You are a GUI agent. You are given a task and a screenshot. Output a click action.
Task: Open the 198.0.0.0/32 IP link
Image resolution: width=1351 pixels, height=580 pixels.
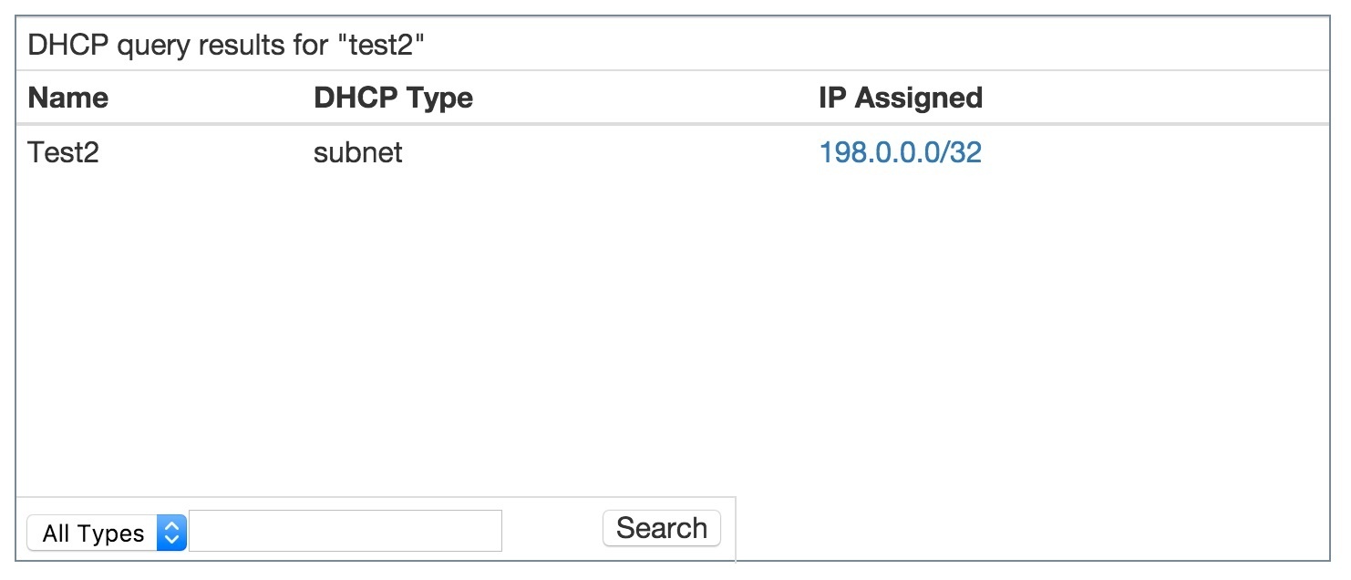900,152
